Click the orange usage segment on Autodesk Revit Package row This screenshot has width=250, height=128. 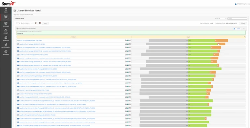coord(221,44)
